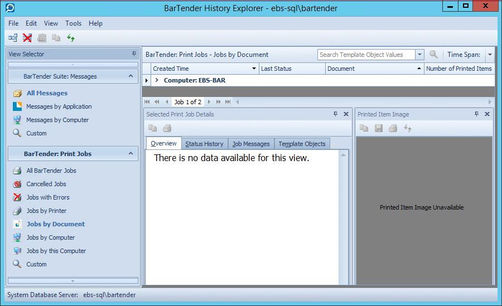Click the row selector arrow for EBS-BAR
Viewport: 502px width, 306px height.
(147, 80)
